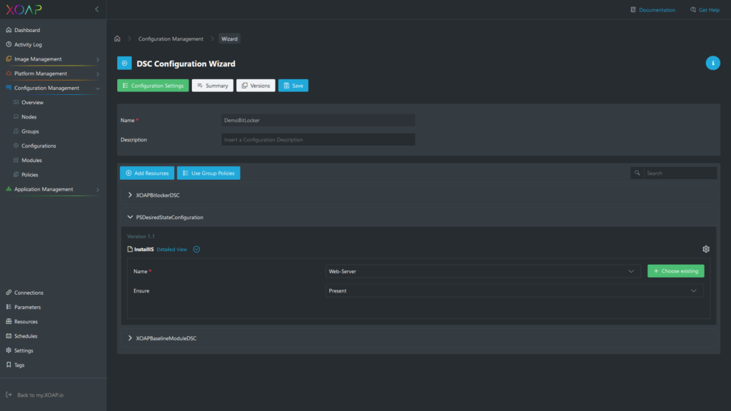Open Resources in the sidebar

pyautogui.click(x=26, y=322)
